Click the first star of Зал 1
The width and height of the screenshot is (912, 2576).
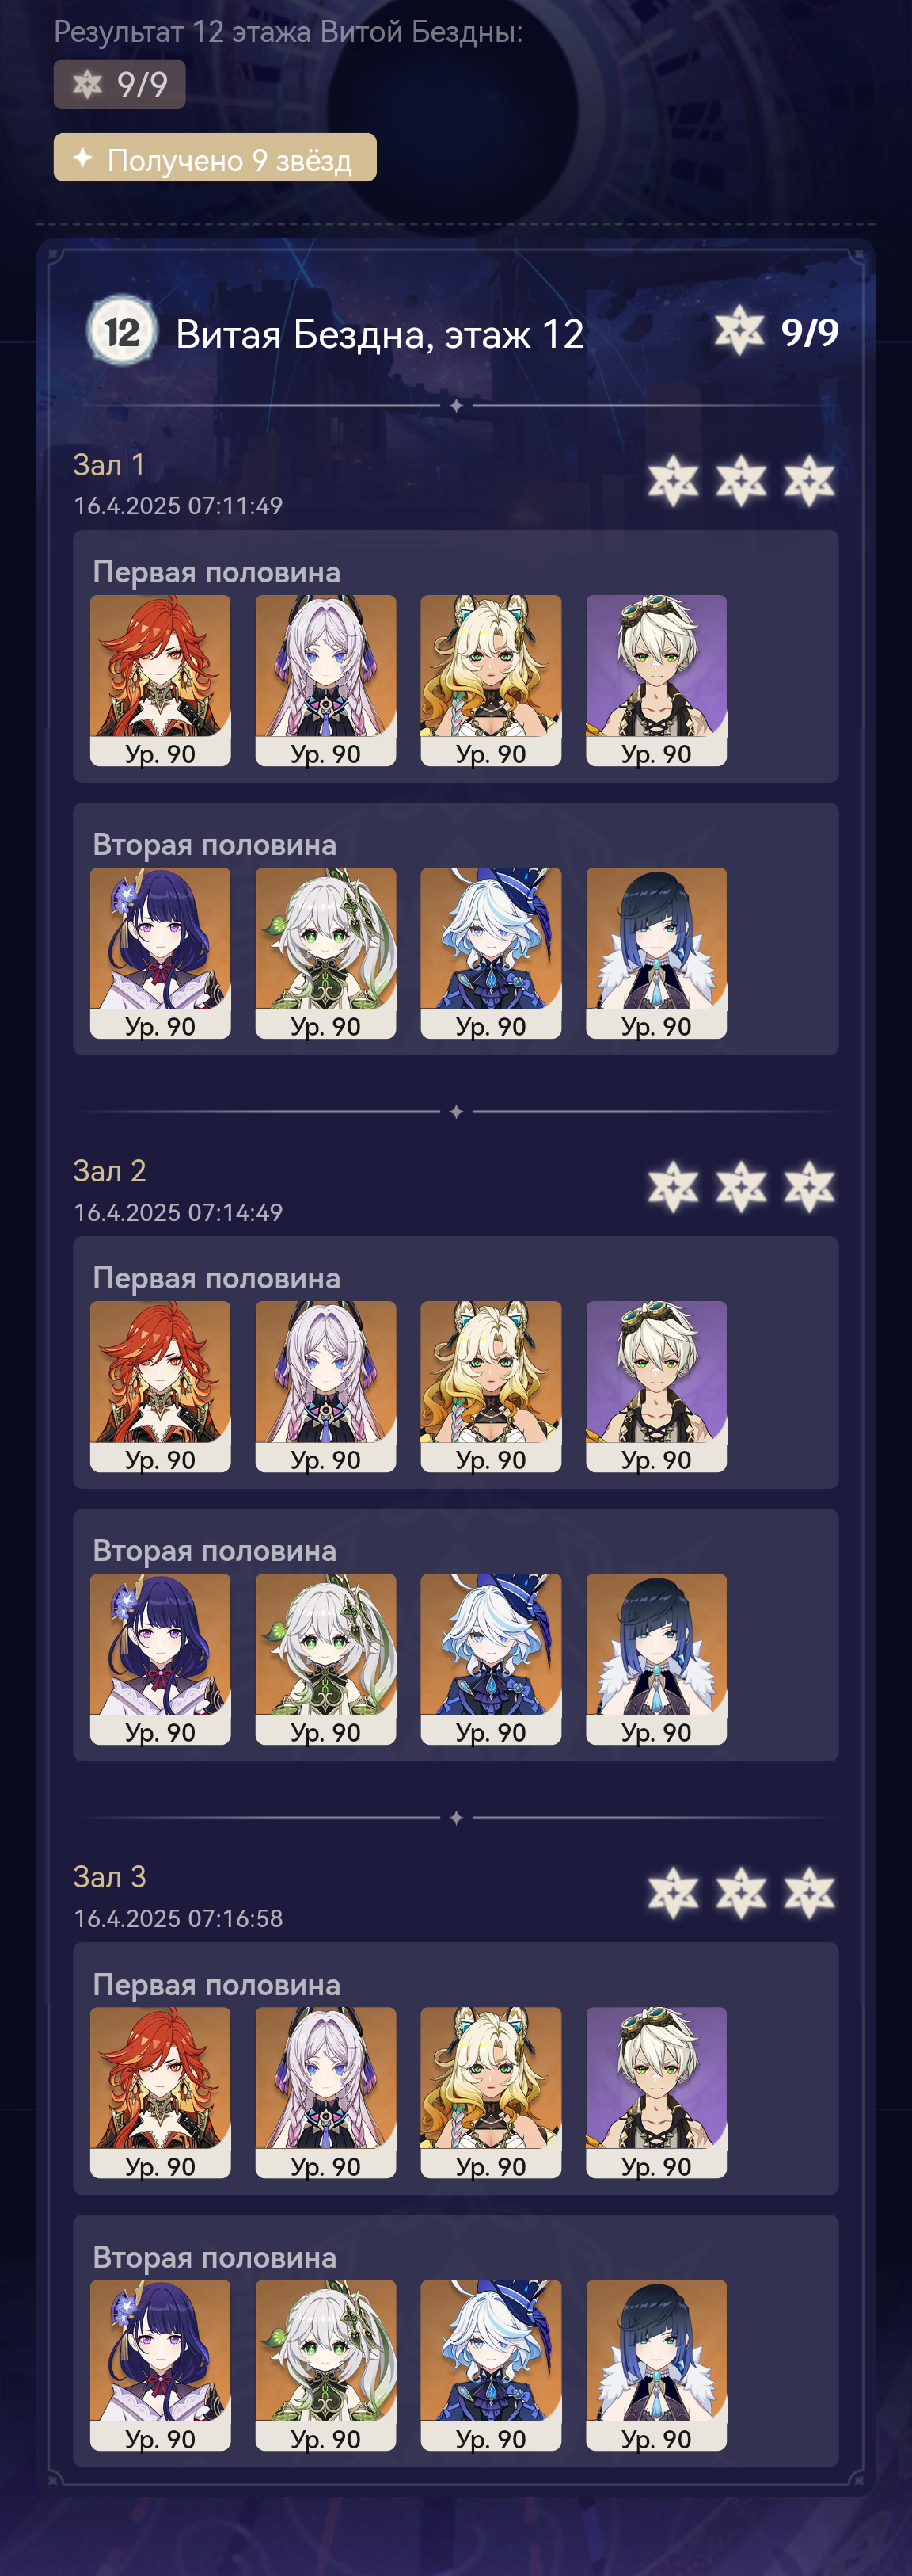point(672,481)
